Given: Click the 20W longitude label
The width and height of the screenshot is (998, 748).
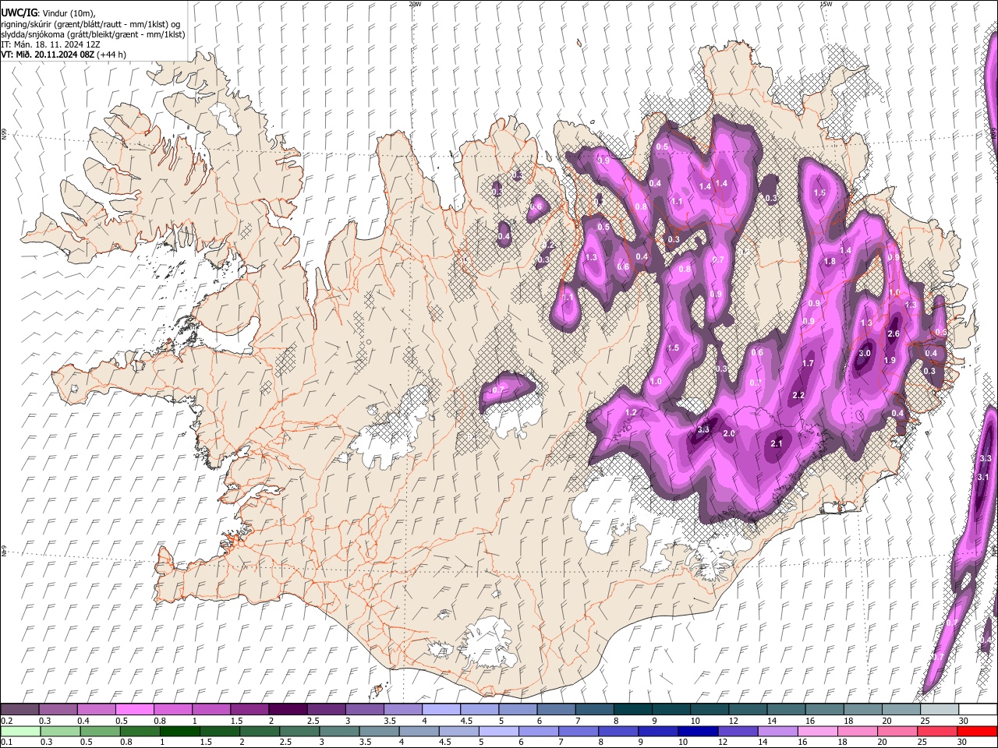Looking at the screenshot, I should tap(415, 4).
